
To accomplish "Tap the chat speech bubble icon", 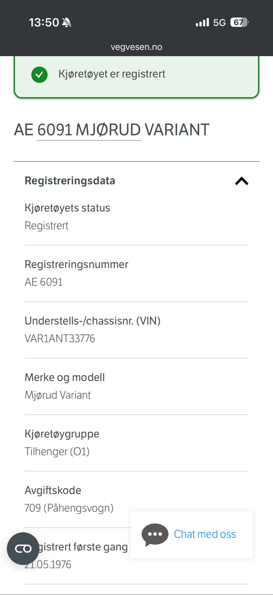I will 155,534.
